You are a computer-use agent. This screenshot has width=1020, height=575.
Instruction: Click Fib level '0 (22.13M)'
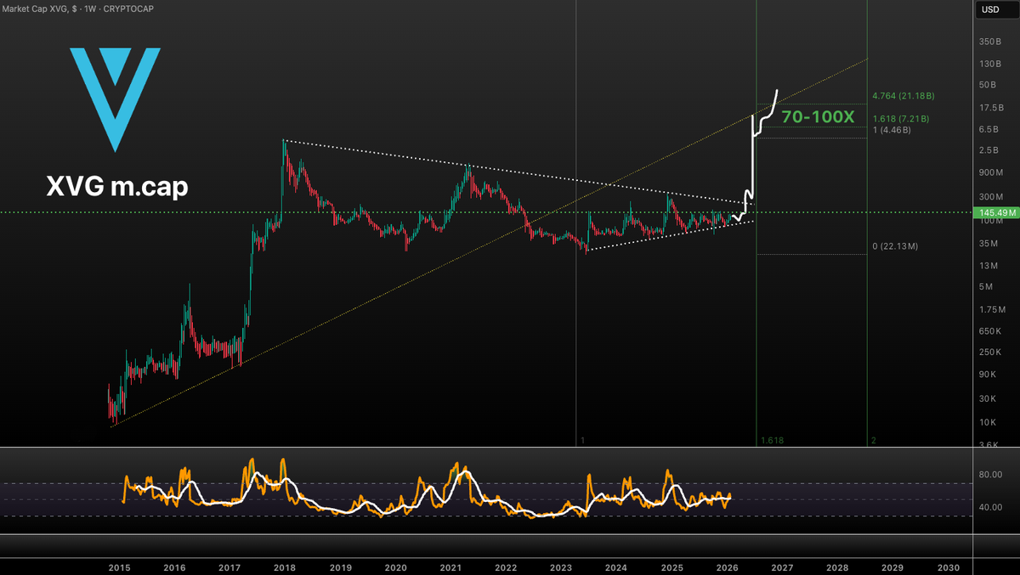pos(896,246)
